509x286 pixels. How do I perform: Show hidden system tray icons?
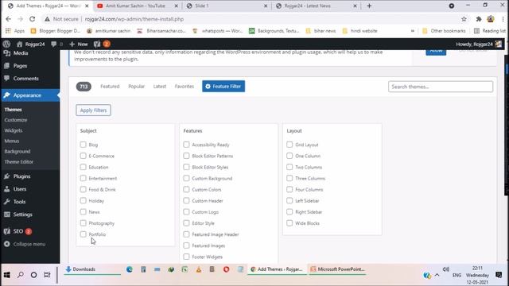pyautogui.click(x=437, y=275)
